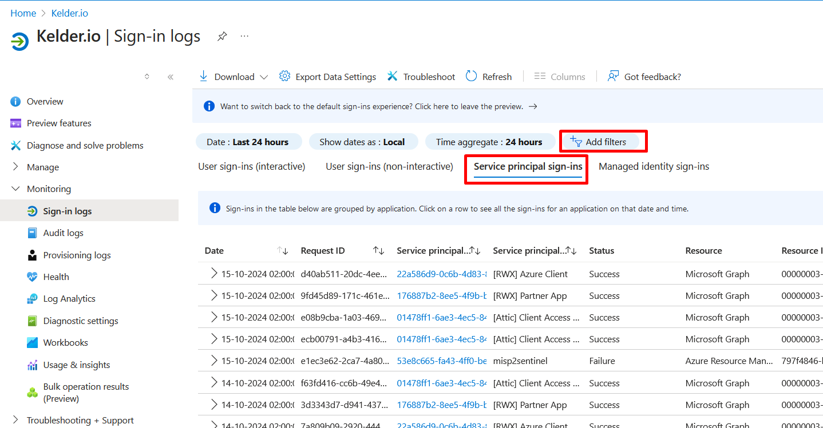The width and height of the screenshot is (823, 428).
Task: Click the Diagnostic settings icon
Action: coord(33,321)
